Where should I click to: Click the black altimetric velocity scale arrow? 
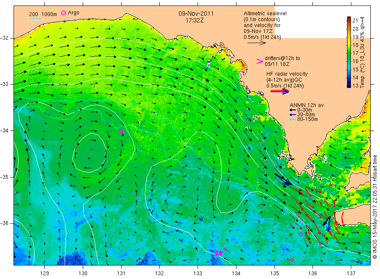click(x=256, y=43)
